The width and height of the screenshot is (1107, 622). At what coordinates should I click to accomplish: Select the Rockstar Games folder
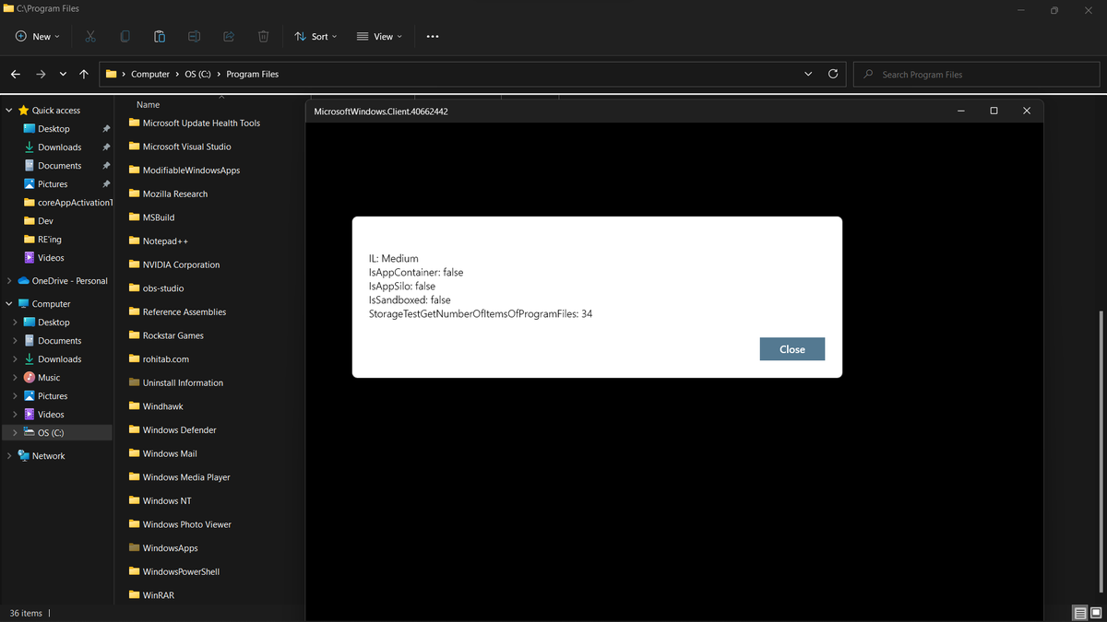[166, 335]
